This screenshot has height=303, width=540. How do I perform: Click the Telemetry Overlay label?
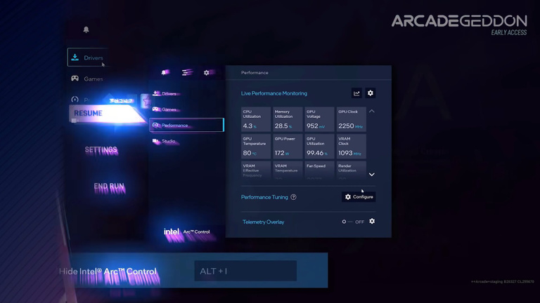click(263, 222)
